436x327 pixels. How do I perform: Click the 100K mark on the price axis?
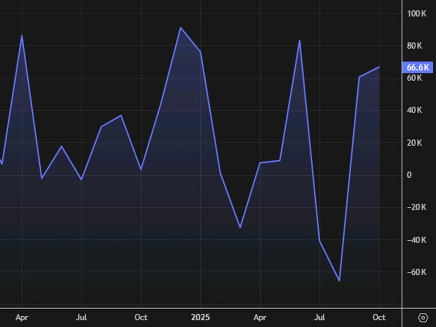(x=415, y=14)
